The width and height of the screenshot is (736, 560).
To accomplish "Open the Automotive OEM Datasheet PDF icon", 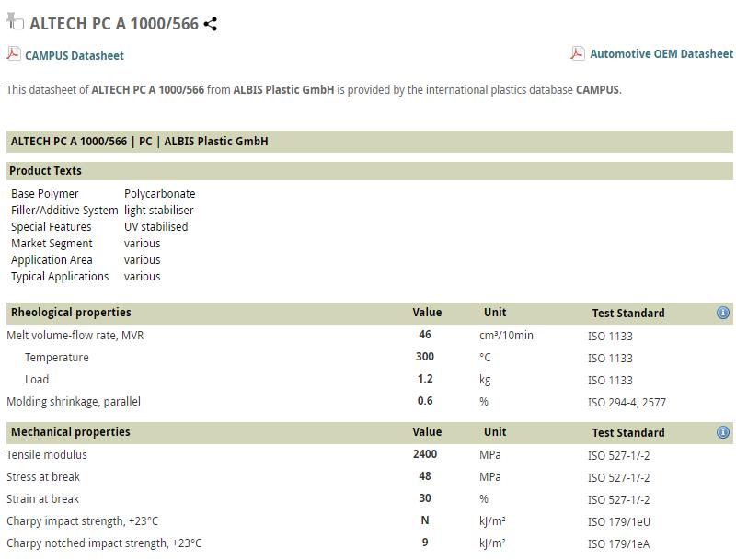I will click(578, 53).
